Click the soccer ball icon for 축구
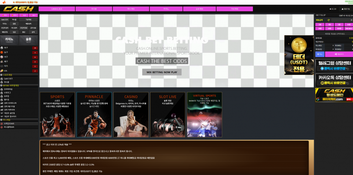Image resolution: width=353 pixels, height=175 pixels. (x=2, y=48)
